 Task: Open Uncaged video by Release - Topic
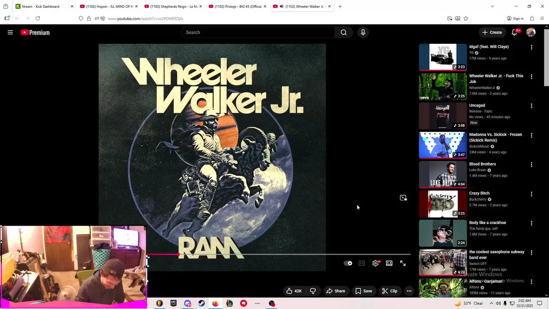443,116
